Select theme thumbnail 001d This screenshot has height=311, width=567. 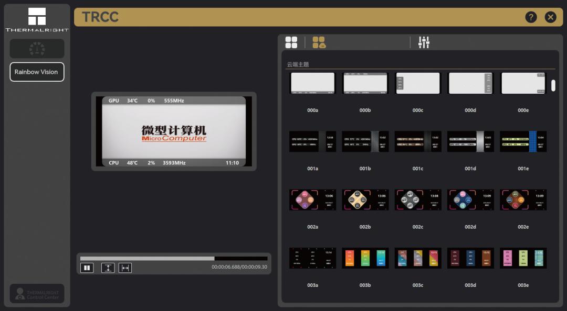[x=470, y=141]
